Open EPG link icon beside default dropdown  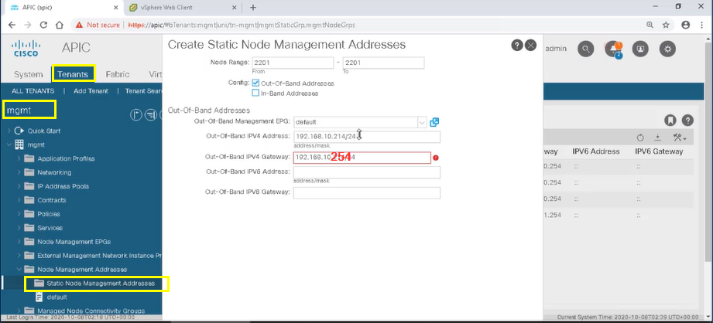click(x=434, y=122)
